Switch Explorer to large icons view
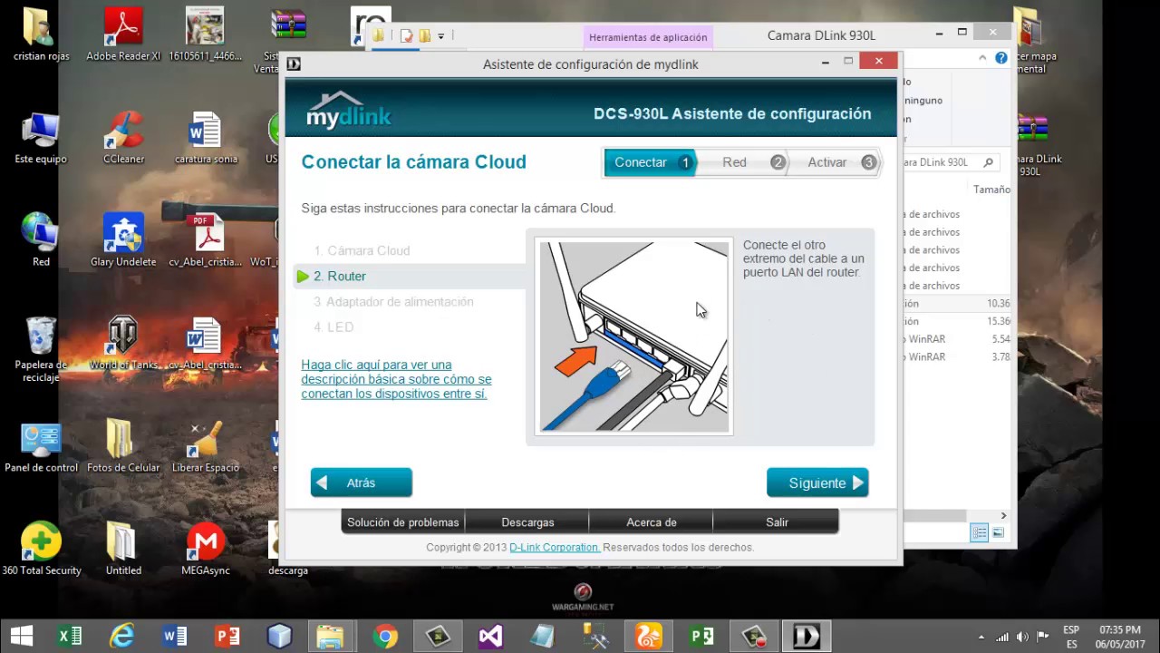Viewport: 1160px width, 653px height. 998,533
